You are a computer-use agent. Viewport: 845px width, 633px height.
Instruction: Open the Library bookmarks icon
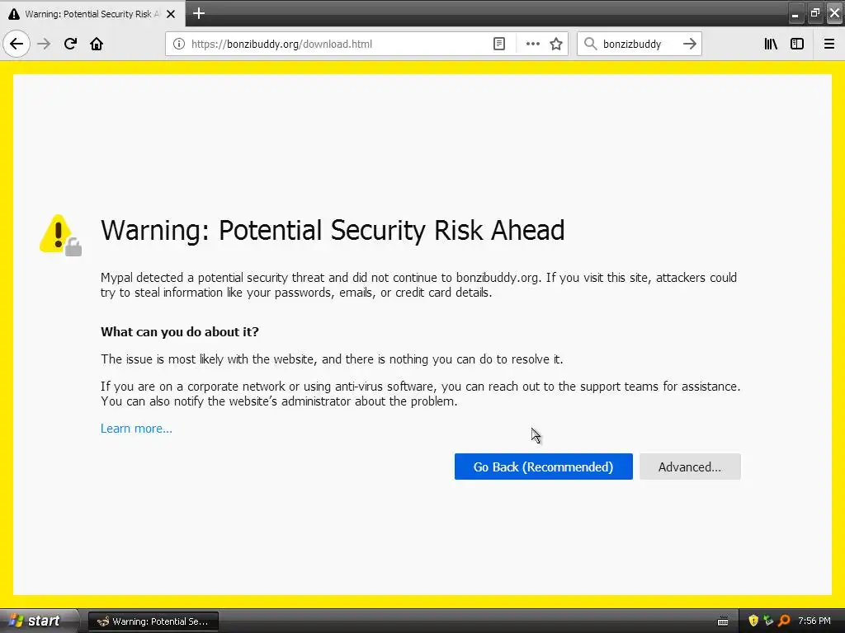[x=771, y=44]
